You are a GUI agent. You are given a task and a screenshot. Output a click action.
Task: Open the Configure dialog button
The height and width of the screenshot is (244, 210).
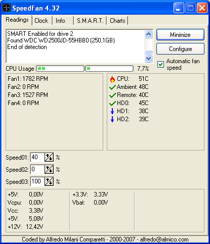[x=180, y=49]
